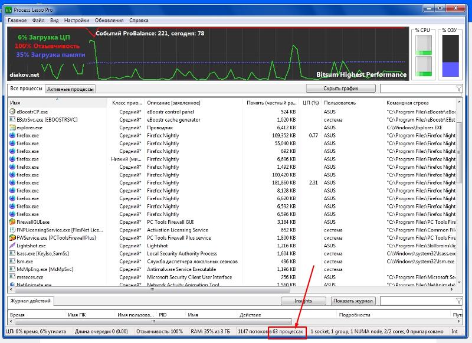Click the msseces.exe process icon
Image resolution: width=472 pixels, height=343 pixels.
[x=12, y=277]
